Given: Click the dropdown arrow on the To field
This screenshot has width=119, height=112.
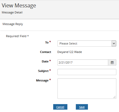Looking at the screenshot, I should [x=114, y=43].
